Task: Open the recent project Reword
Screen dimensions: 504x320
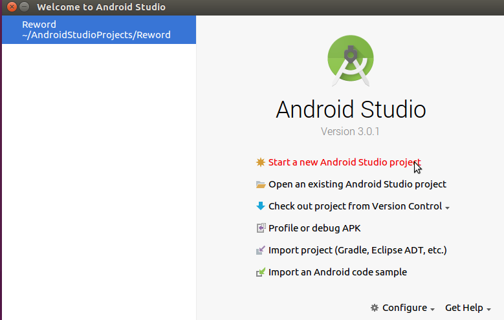Action: click(x=99, y=30)
